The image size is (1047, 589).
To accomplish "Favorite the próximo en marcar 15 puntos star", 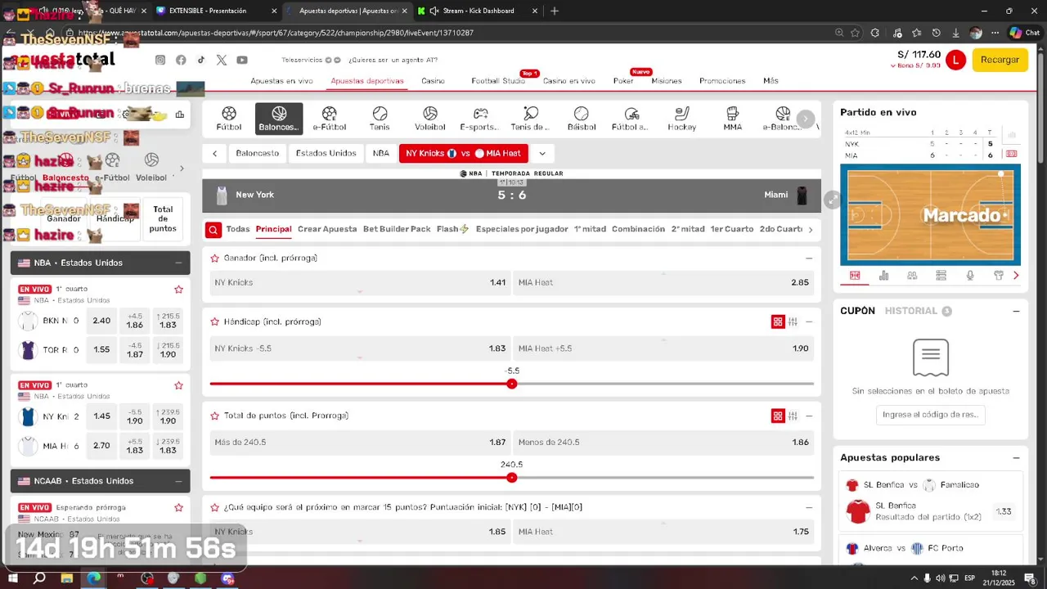I will coord(215,508).
